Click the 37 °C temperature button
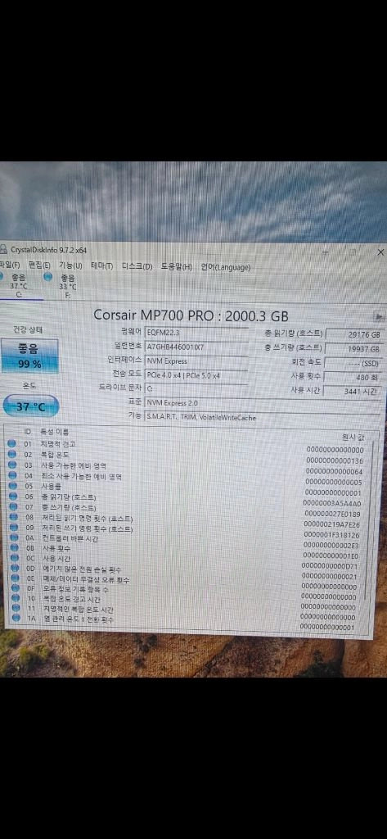 pos(30,406)
